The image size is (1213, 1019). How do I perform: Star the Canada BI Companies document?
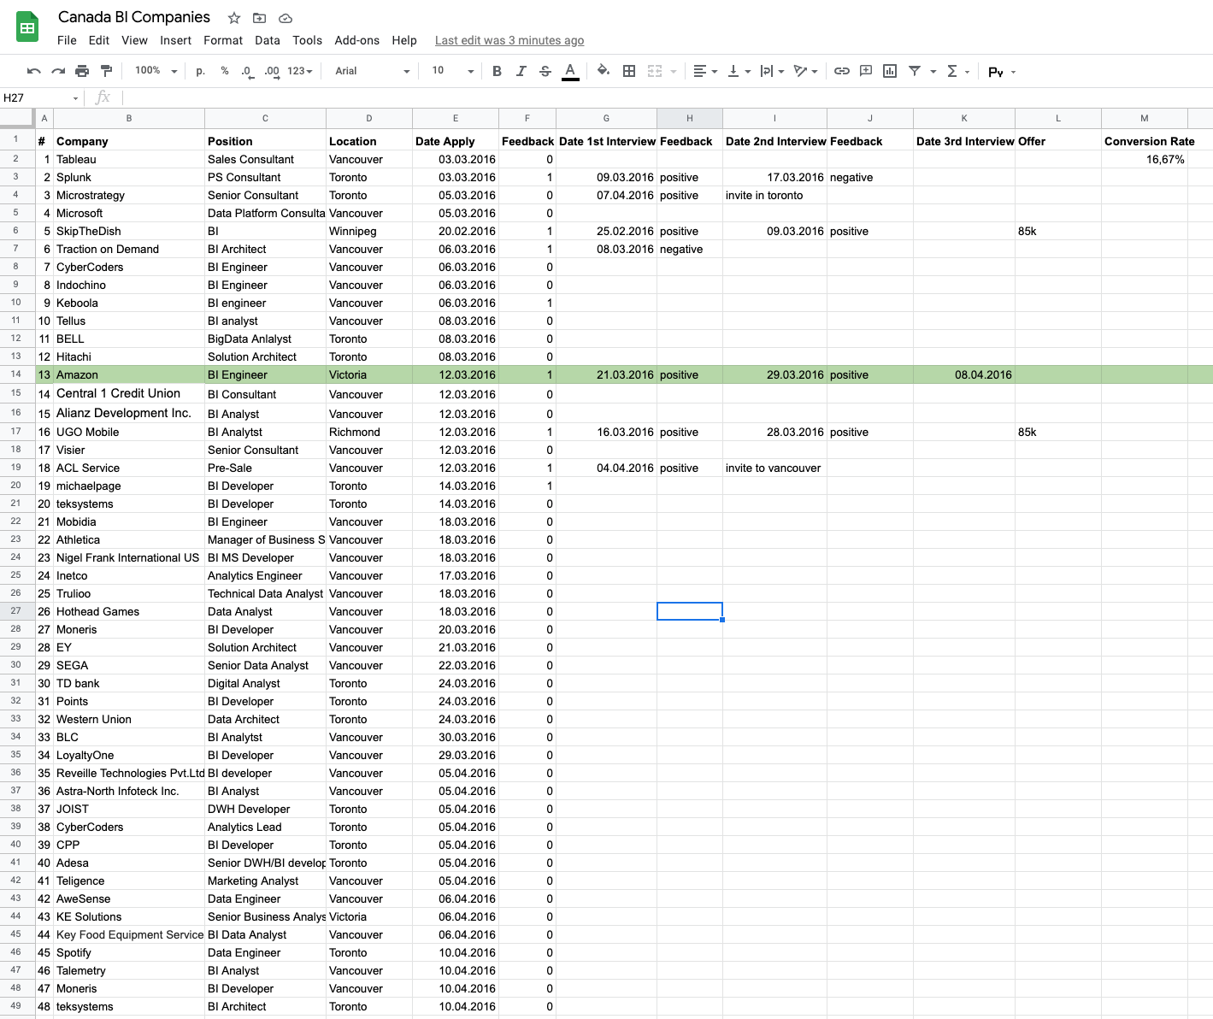234,18
